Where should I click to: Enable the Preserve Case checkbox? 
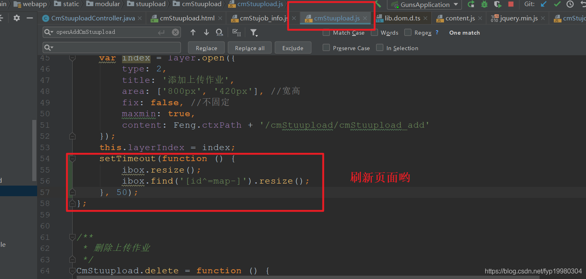326,48
